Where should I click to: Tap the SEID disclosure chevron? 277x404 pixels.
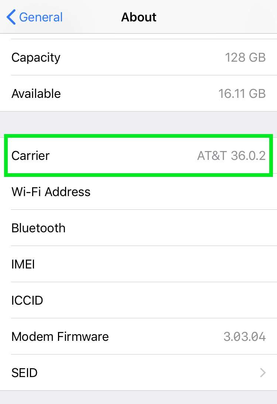point(263,373)
